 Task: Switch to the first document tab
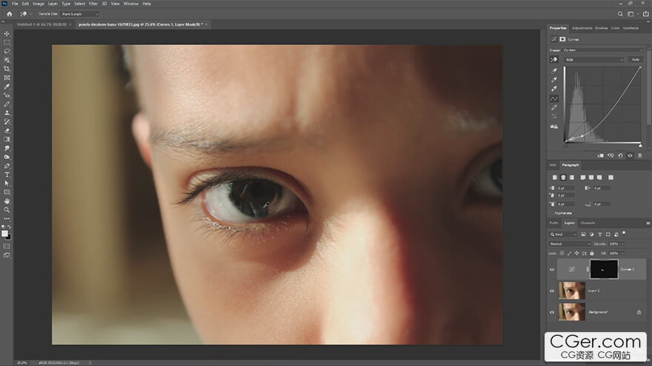(41, 24)
